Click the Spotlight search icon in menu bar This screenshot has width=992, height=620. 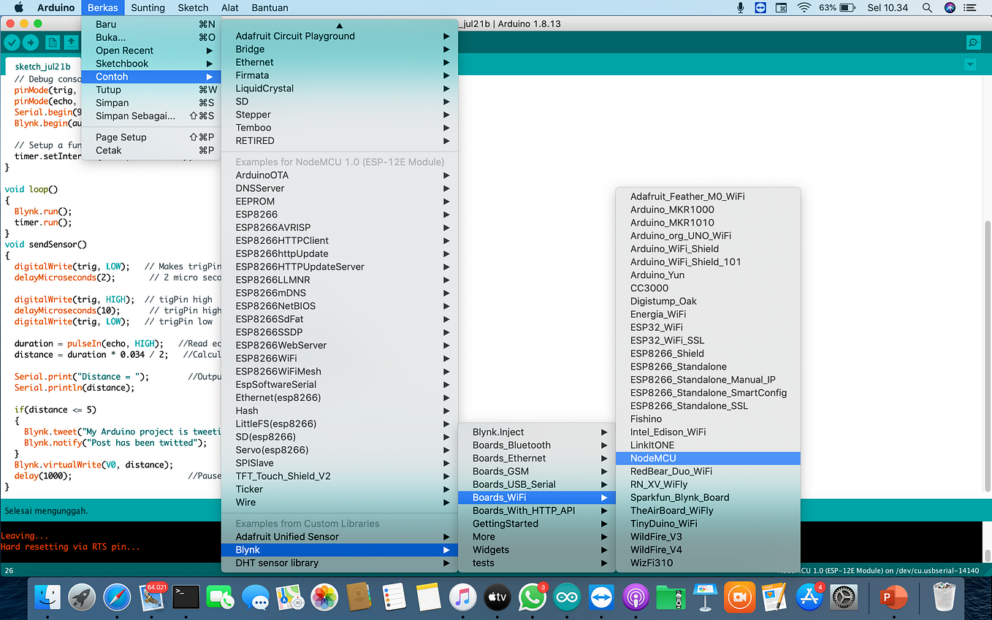click(x=927, y=8)
